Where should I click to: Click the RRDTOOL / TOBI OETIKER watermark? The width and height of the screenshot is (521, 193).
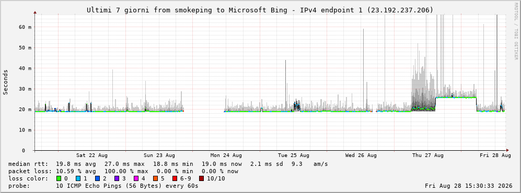(516, 31)
